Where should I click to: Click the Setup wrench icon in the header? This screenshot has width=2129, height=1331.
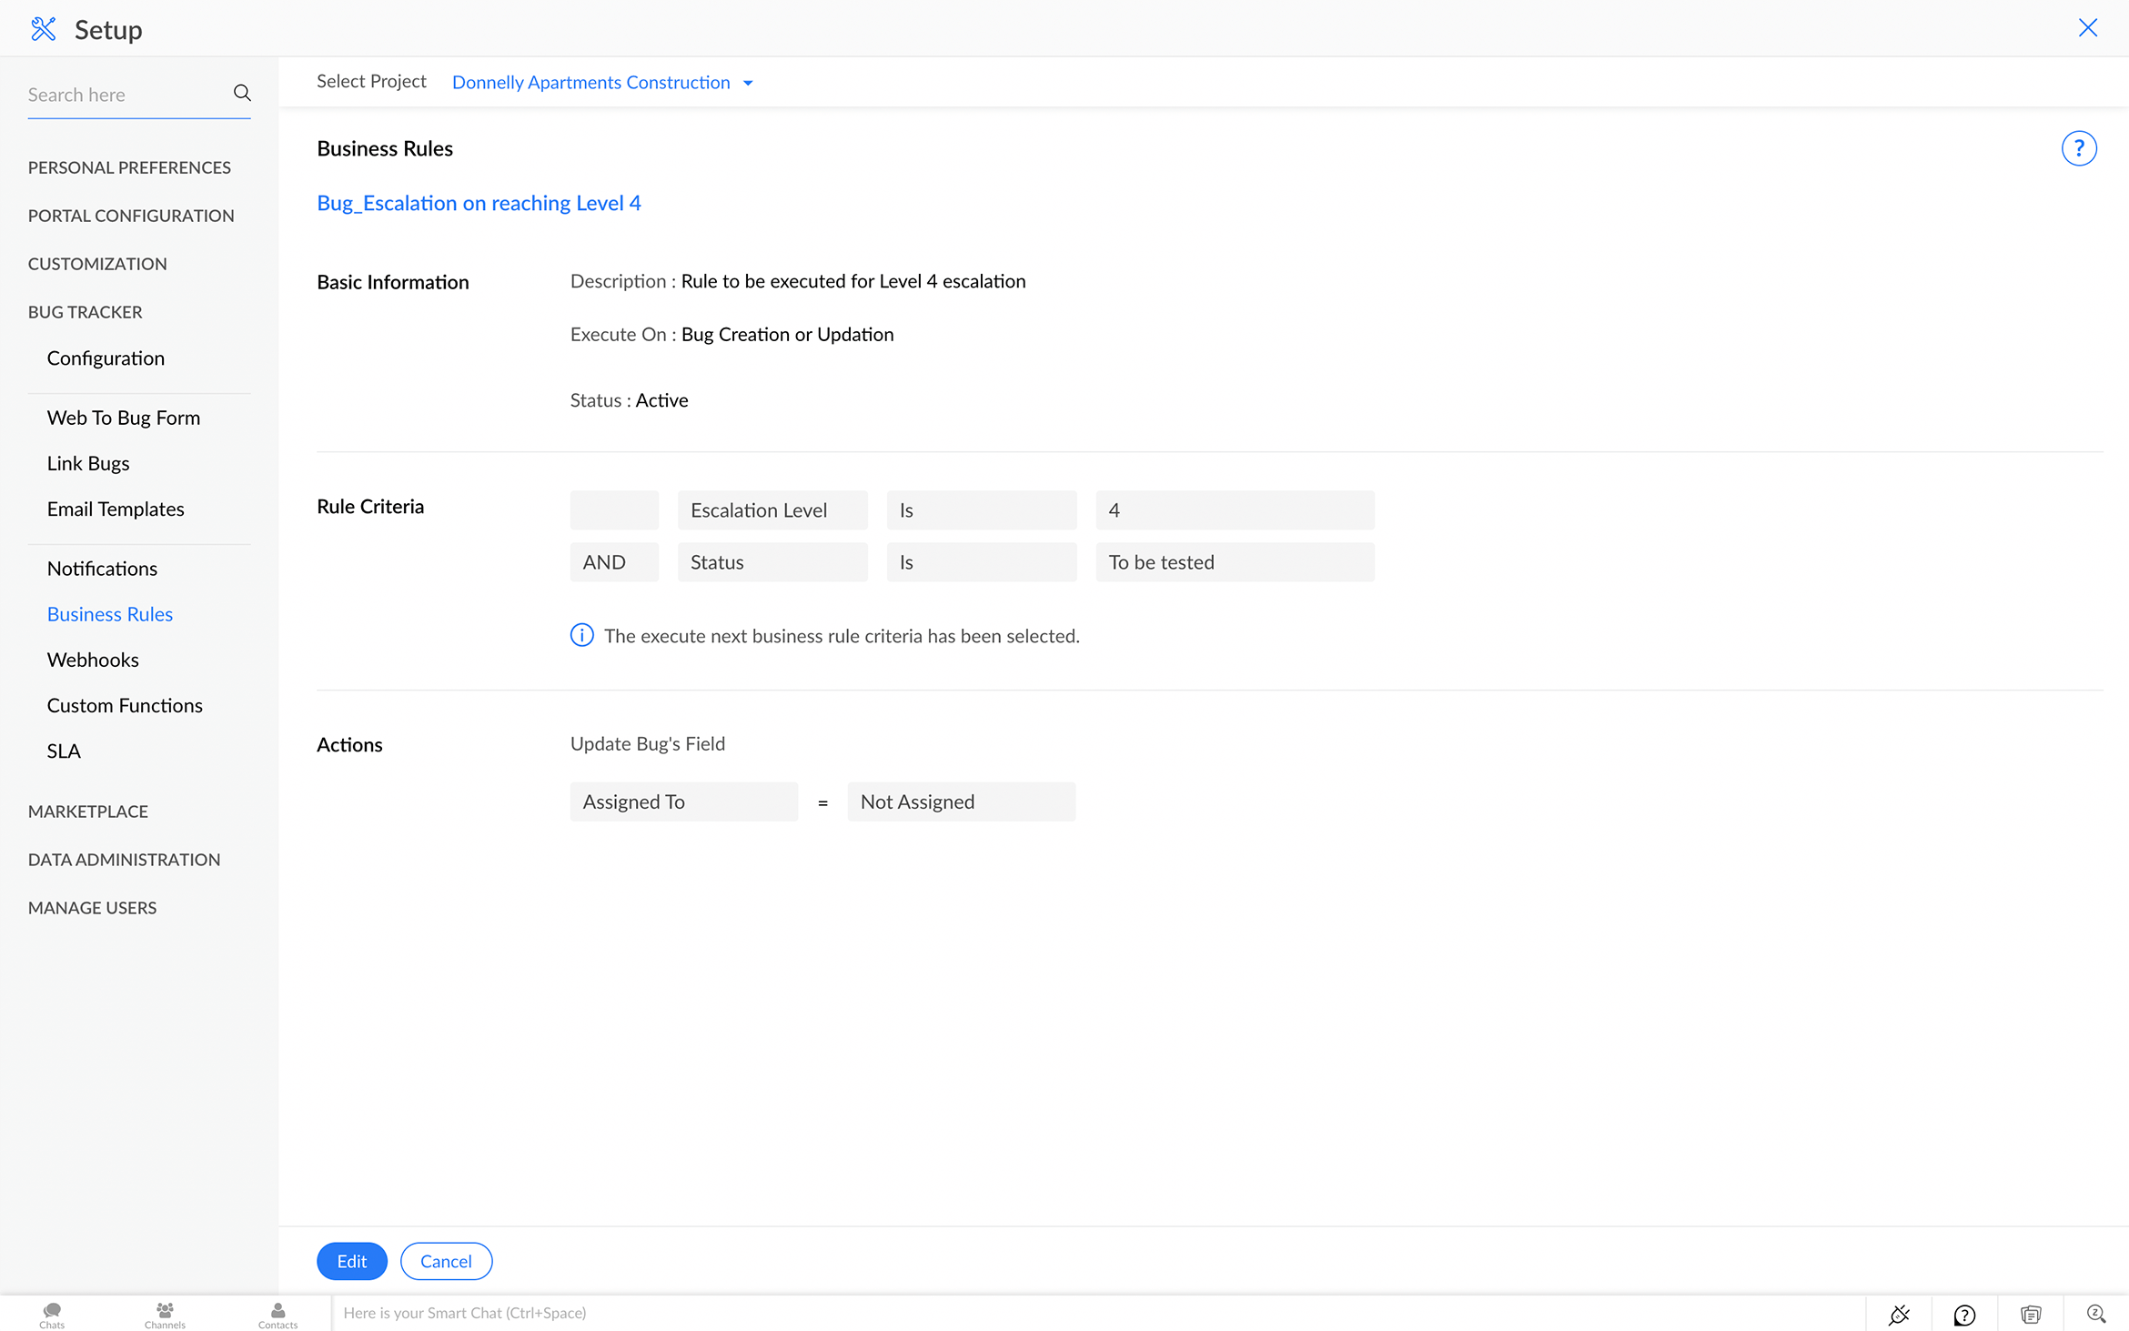pyautogui.click(x=44, y=28)
